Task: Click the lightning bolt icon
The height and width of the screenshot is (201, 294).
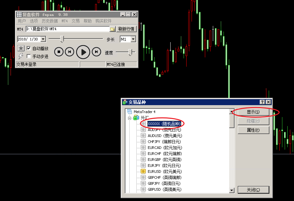Action: coord(21,56)
